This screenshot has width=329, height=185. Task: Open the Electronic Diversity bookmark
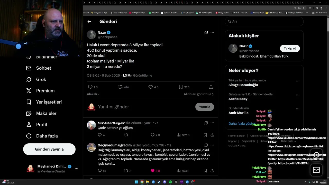(169, 13)
